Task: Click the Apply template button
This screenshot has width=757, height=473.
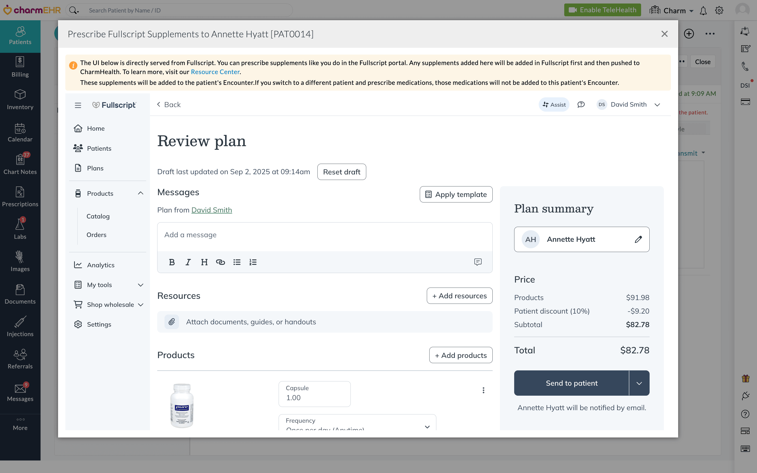Action: coord(456,194)
